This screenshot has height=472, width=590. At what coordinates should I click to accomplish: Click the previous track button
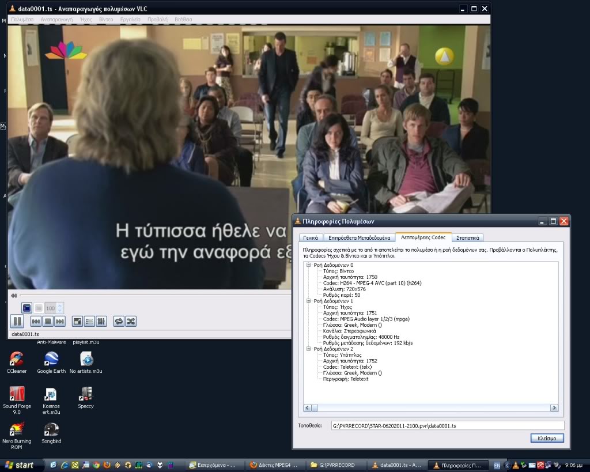[36, 321]
